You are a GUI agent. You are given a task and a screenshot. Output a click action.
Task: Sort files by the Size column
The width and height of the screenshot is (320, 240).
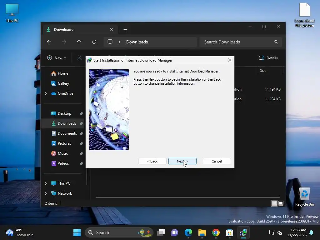click(270, 71)
